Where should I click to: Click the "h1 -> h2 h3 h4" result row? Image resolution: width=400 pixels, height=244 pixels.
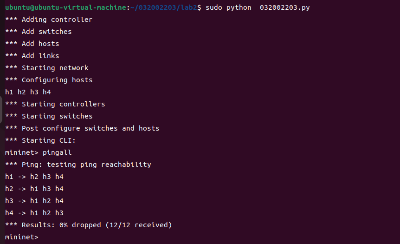[34, 177]
